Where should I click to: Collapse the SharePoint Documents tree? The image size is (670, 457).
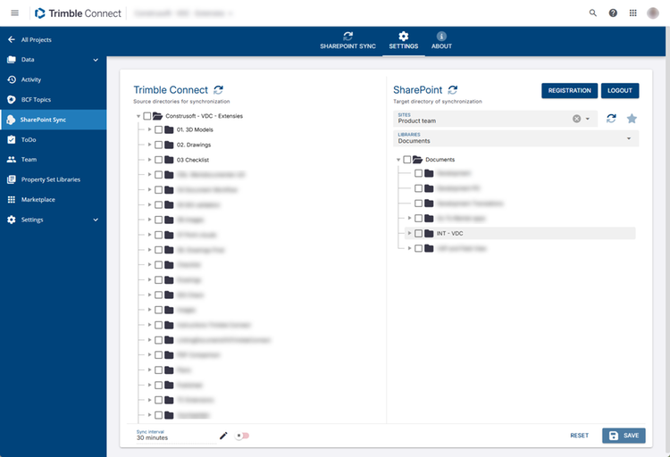398,159
